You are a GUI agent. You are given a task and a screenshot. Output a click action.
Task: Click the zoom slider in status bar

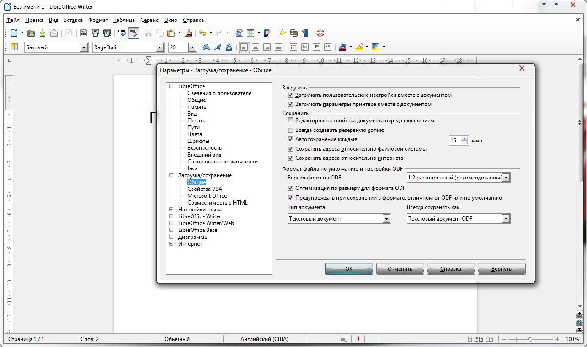pyautogui.click(x=530, y=339)
